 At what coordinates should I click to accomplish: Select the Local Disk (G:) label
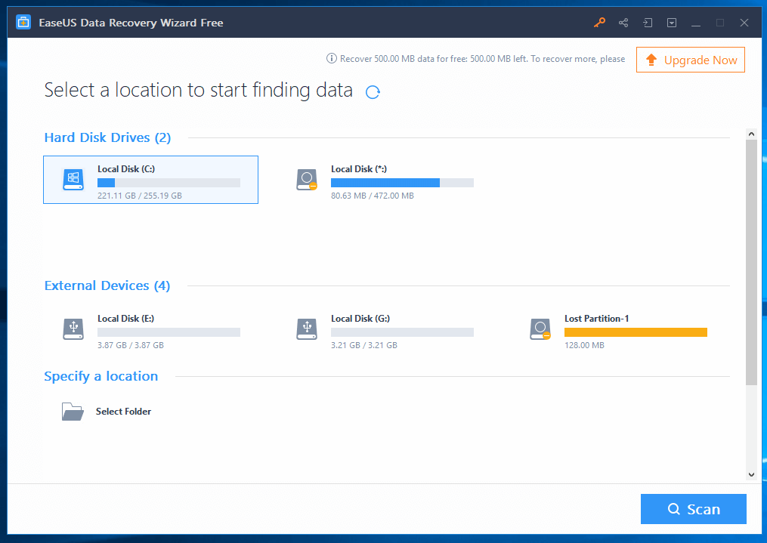(360, 319)
